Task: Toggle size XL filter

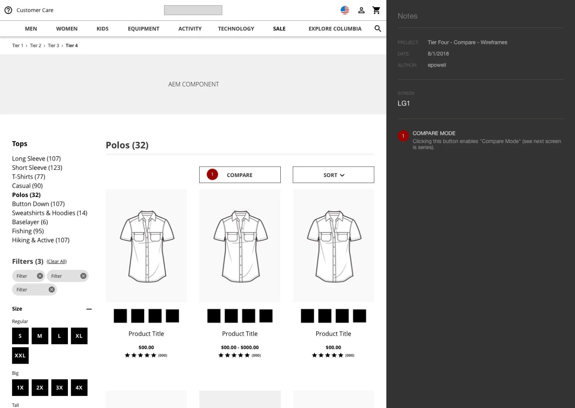Action: (79, 336)
